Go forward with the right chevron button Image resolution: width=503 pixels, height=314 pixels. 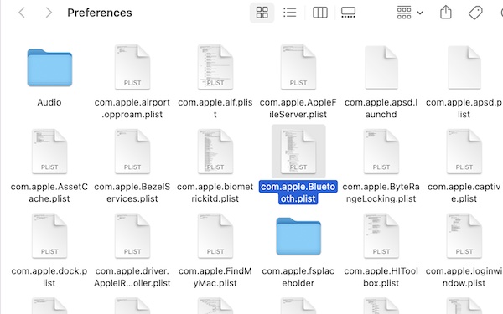49,13
